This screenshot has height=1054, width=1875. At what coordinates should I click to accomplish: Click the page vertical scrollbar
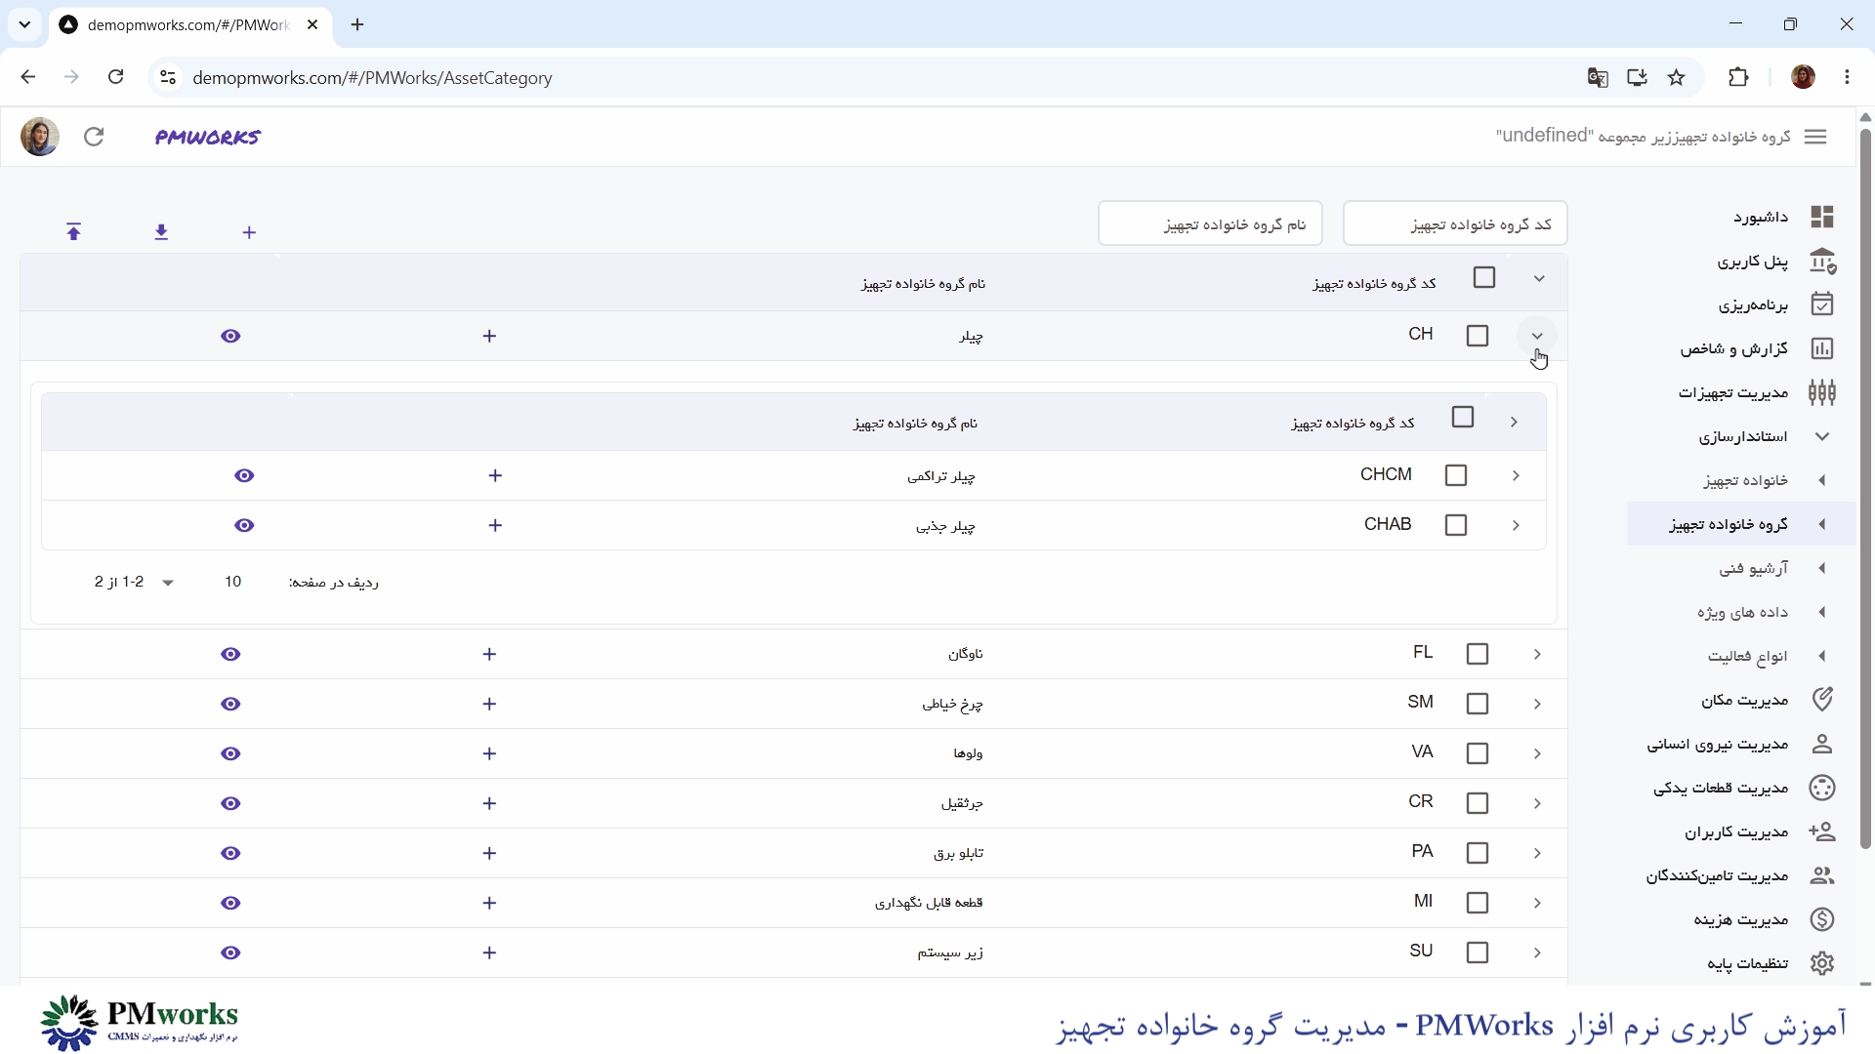click(x=1865, y=488)
